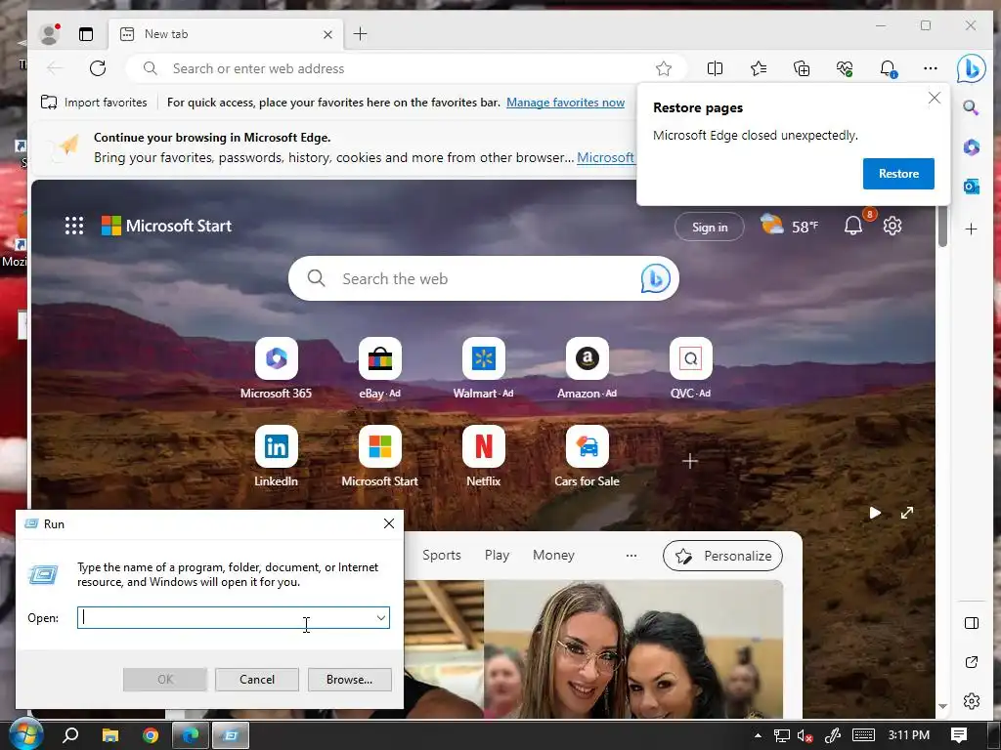
Task: Open File Explorer from the taskbar
Action: click(x=110, y=734)
